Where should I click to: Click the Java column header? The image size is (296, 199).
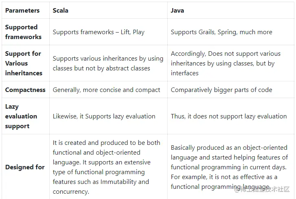pos(178,10)
